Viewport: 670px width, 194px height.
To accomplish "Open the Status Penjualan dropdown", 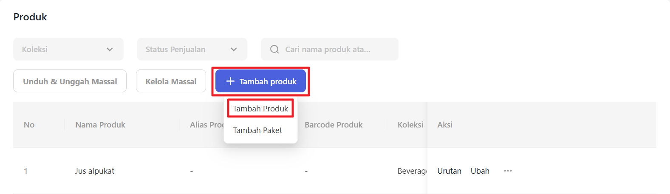I will (x=192, y=50).
